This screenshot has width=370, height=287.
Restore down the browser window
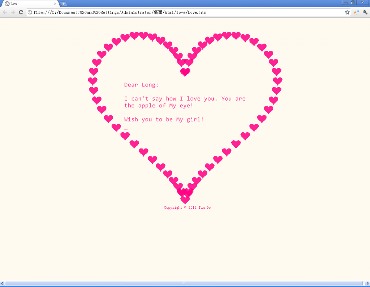353,3
